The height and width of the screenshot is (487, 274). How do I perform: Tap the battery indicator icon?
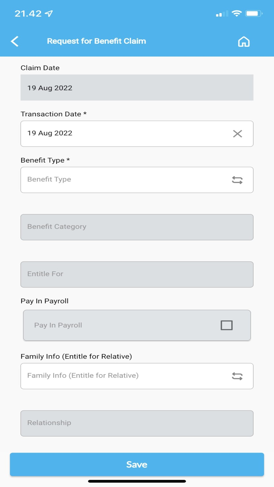click(253, 13)
